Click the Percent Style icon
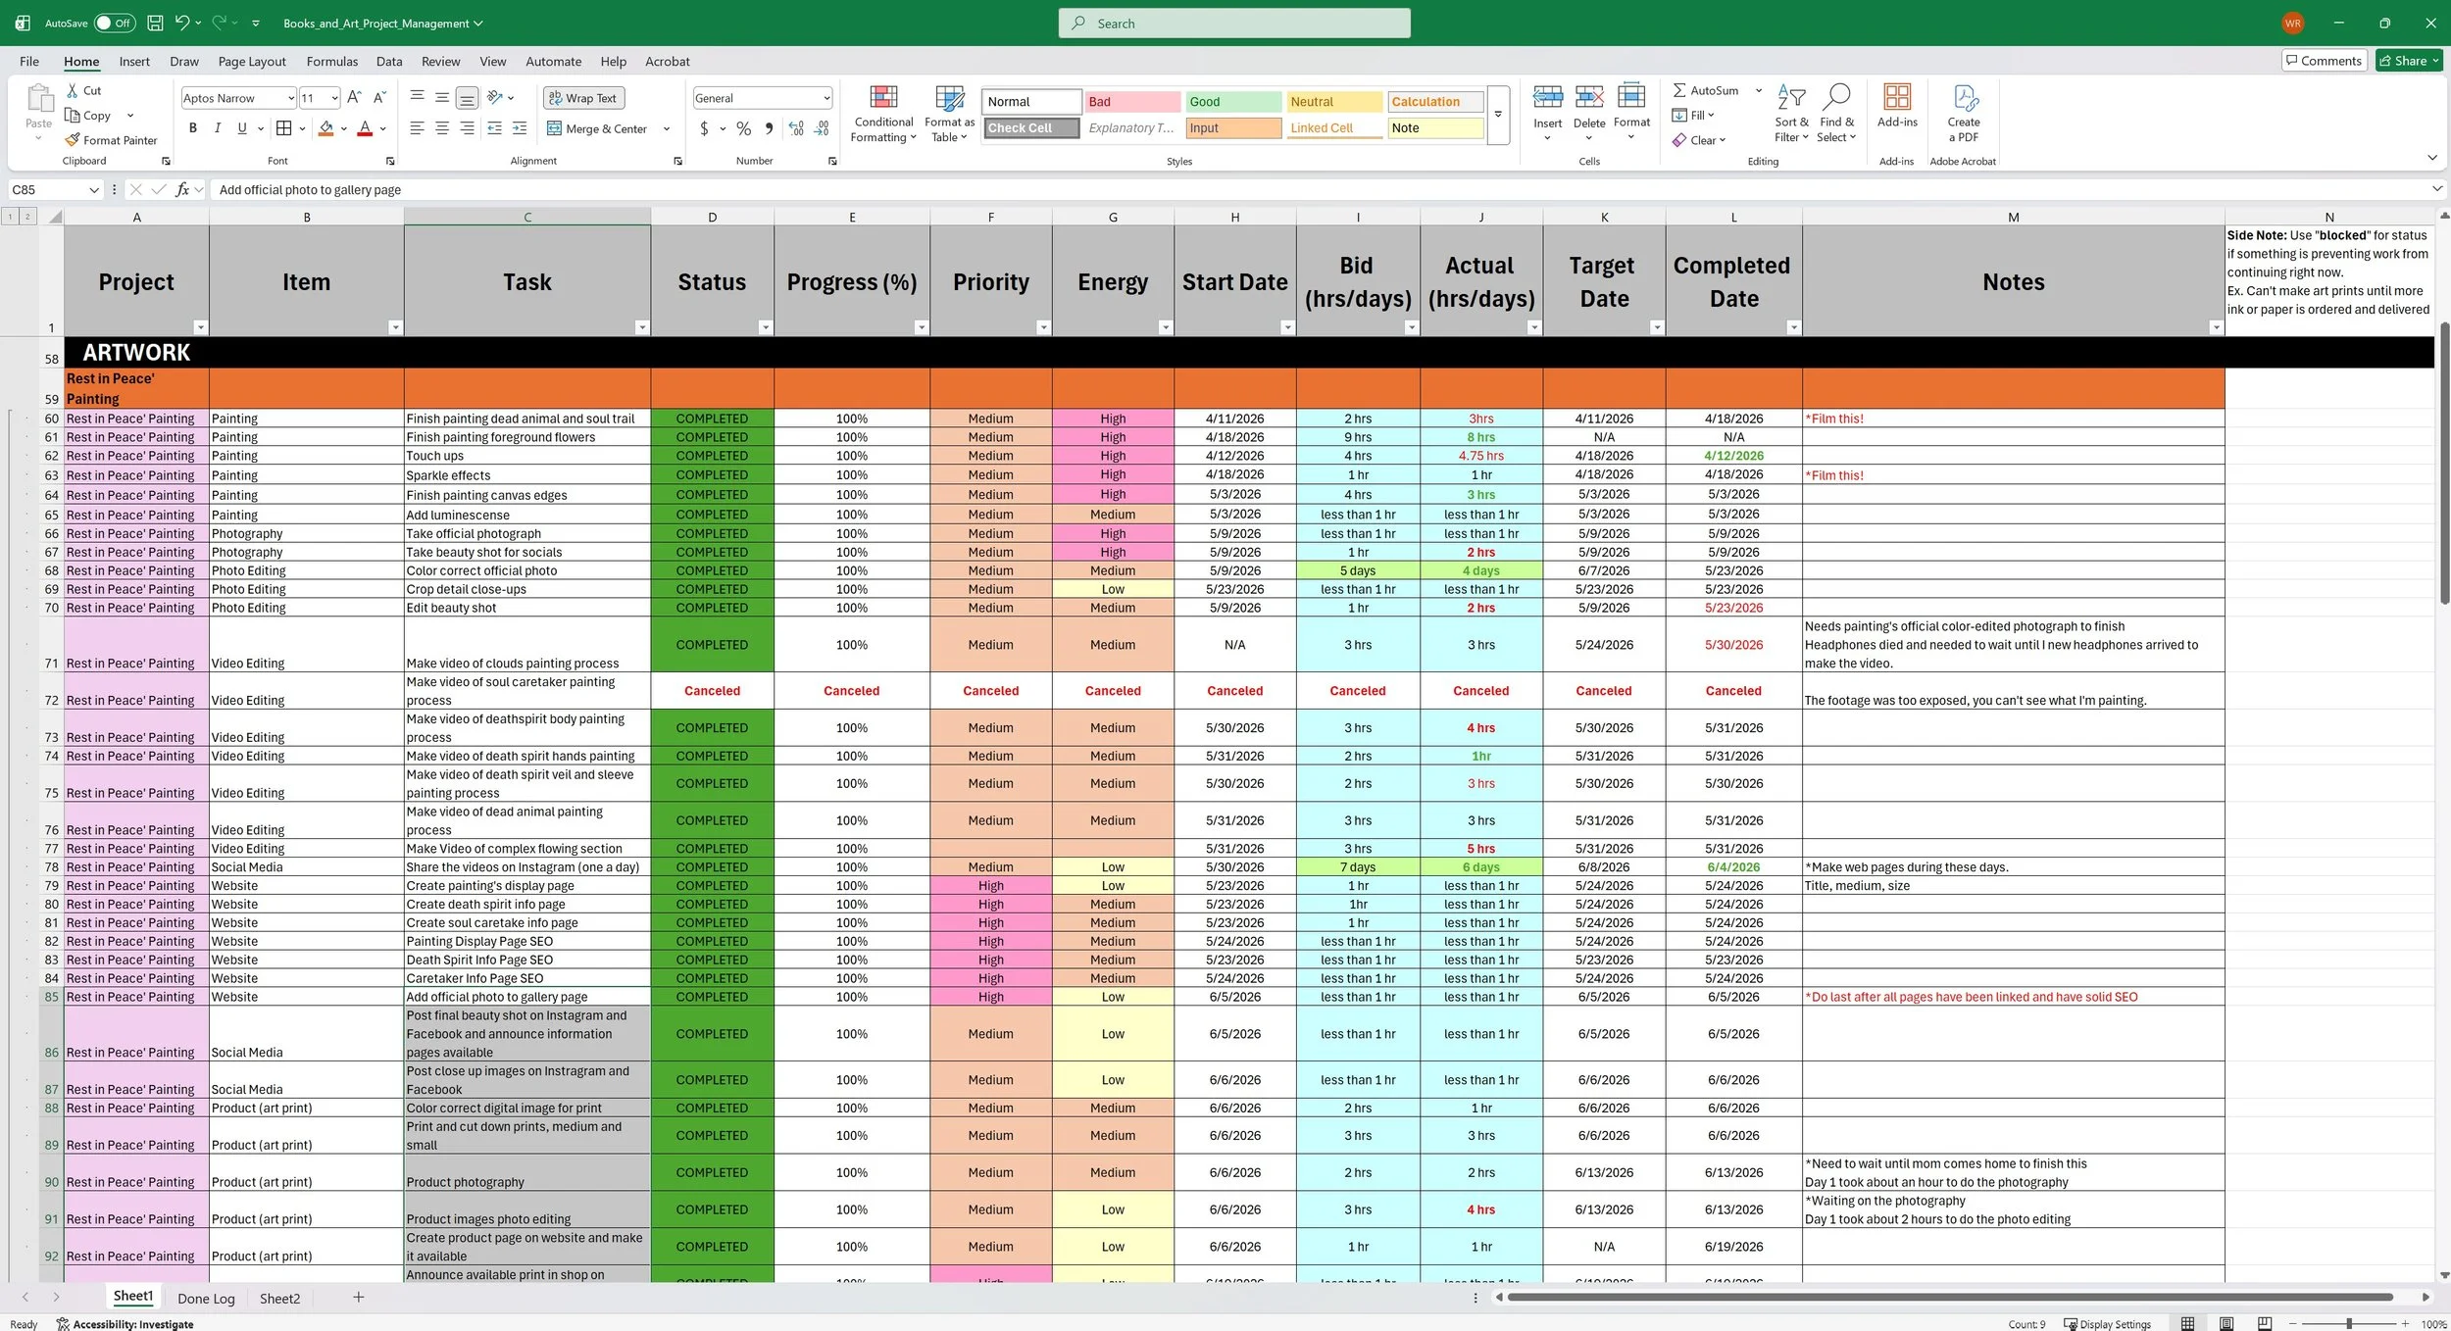2451x1331 pixels. (x=744, y=128)
